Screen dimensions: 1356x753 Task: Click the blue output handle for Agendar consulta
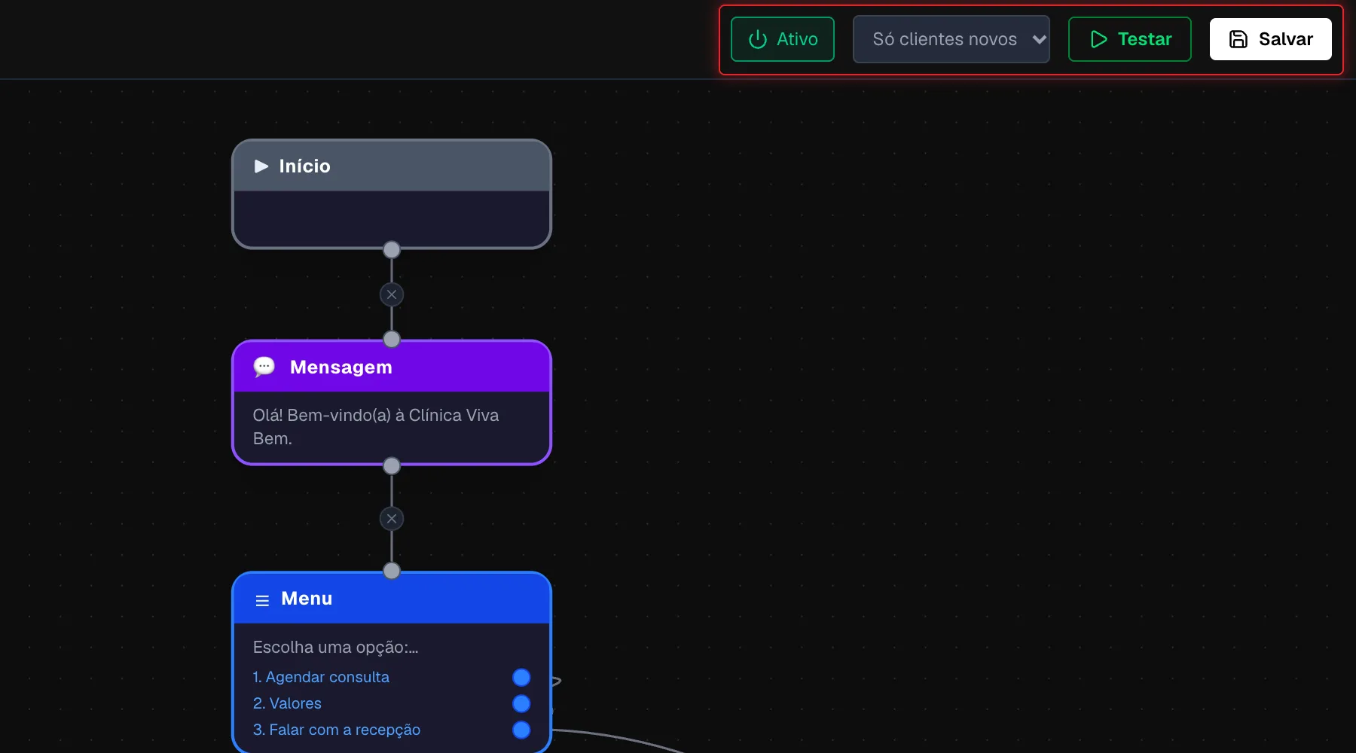(x=521, y=677)
